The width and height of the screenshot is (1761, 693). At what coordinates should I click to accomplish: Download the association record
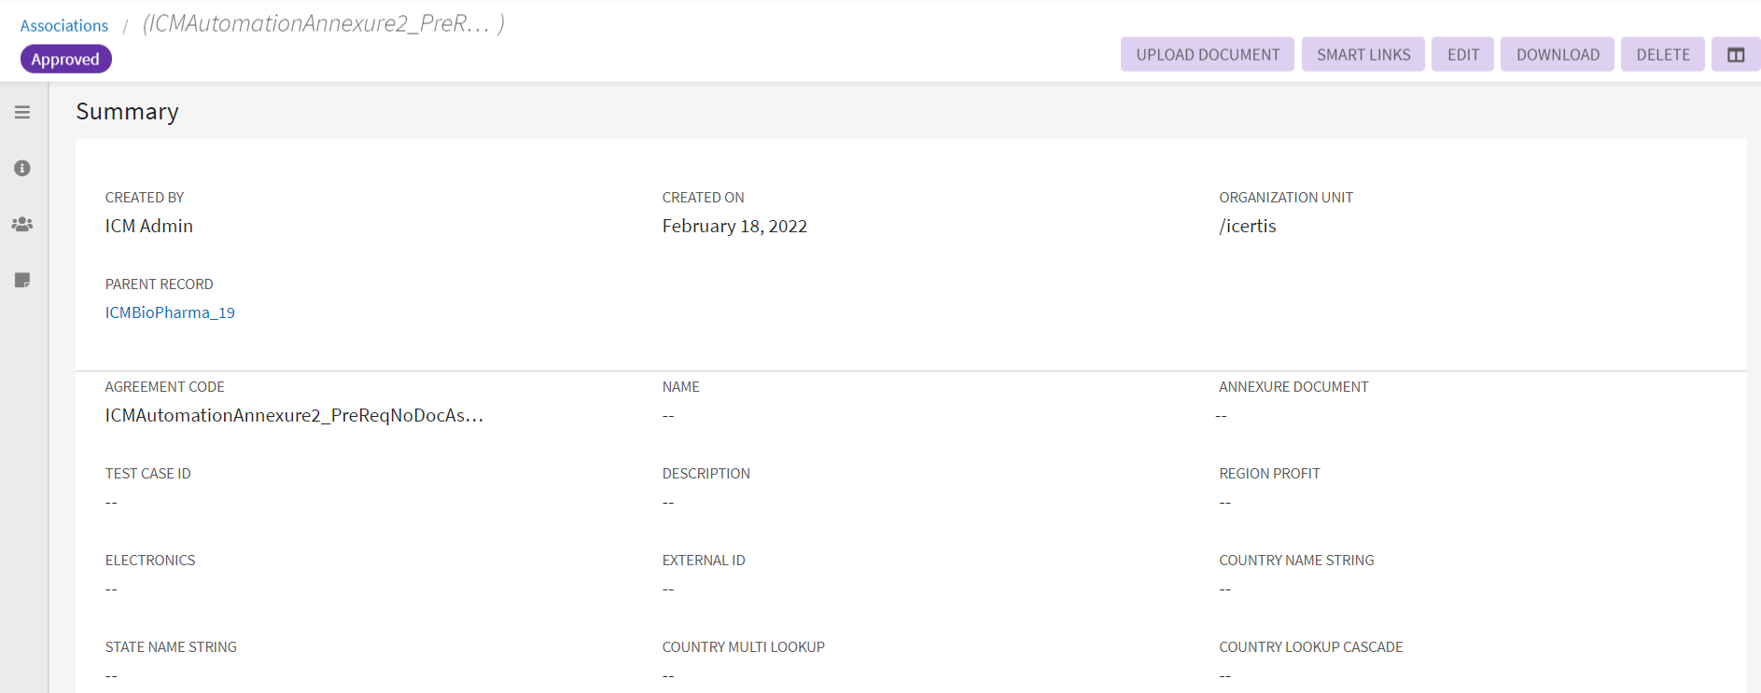[1557, 55]
